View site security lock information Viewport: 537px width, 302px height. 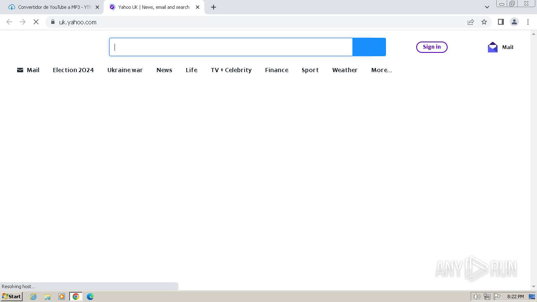[53, 22]
